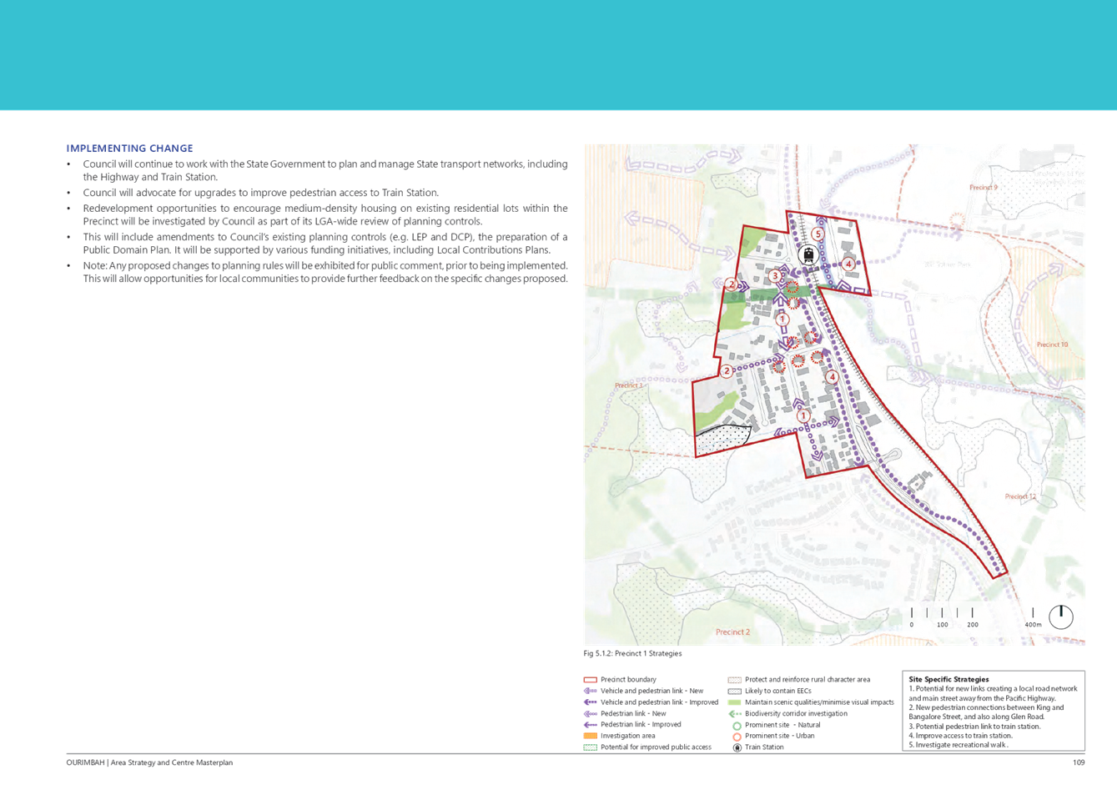Screen dimensions: 1117x790
Task: Click the figure caption below the map
Action: [633, 654]
